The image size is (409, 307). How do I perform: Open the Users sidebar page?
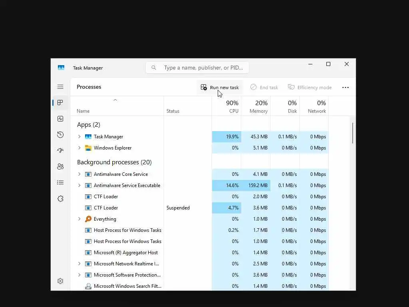click(60, 167)
